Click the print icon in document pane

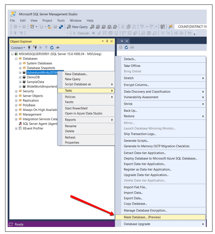coord(132,47)
